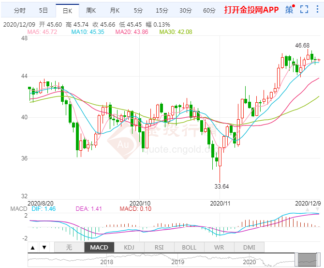Toggle fullscreen chart view icon
Image resolution: width=324 pixels, height=268 pixels.
304,10
